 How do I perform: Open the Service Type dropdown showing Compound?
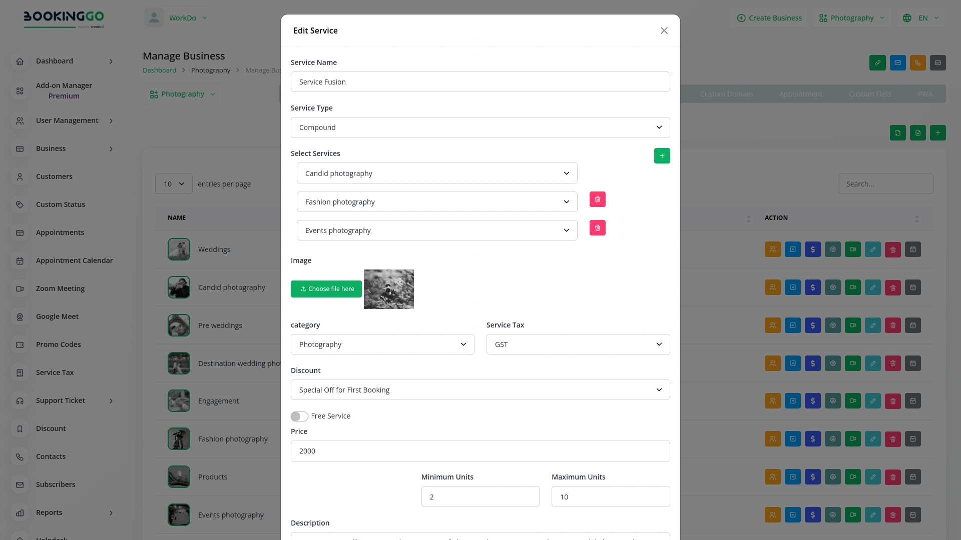480,127
